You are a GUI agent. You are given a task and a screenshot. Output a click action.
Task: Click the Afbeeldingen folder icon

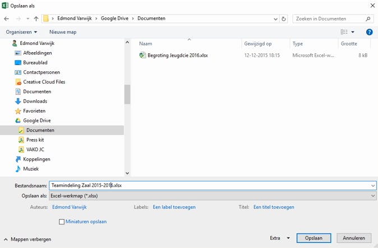point(18,53)
